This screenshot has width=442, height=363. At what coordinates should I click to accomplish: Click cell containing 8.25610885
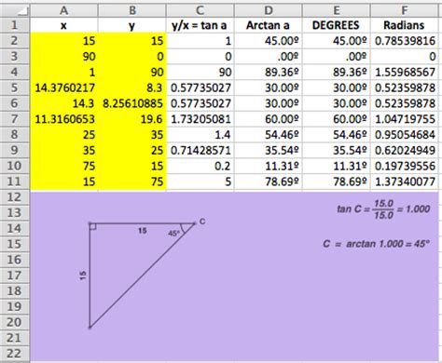[132, 103]
